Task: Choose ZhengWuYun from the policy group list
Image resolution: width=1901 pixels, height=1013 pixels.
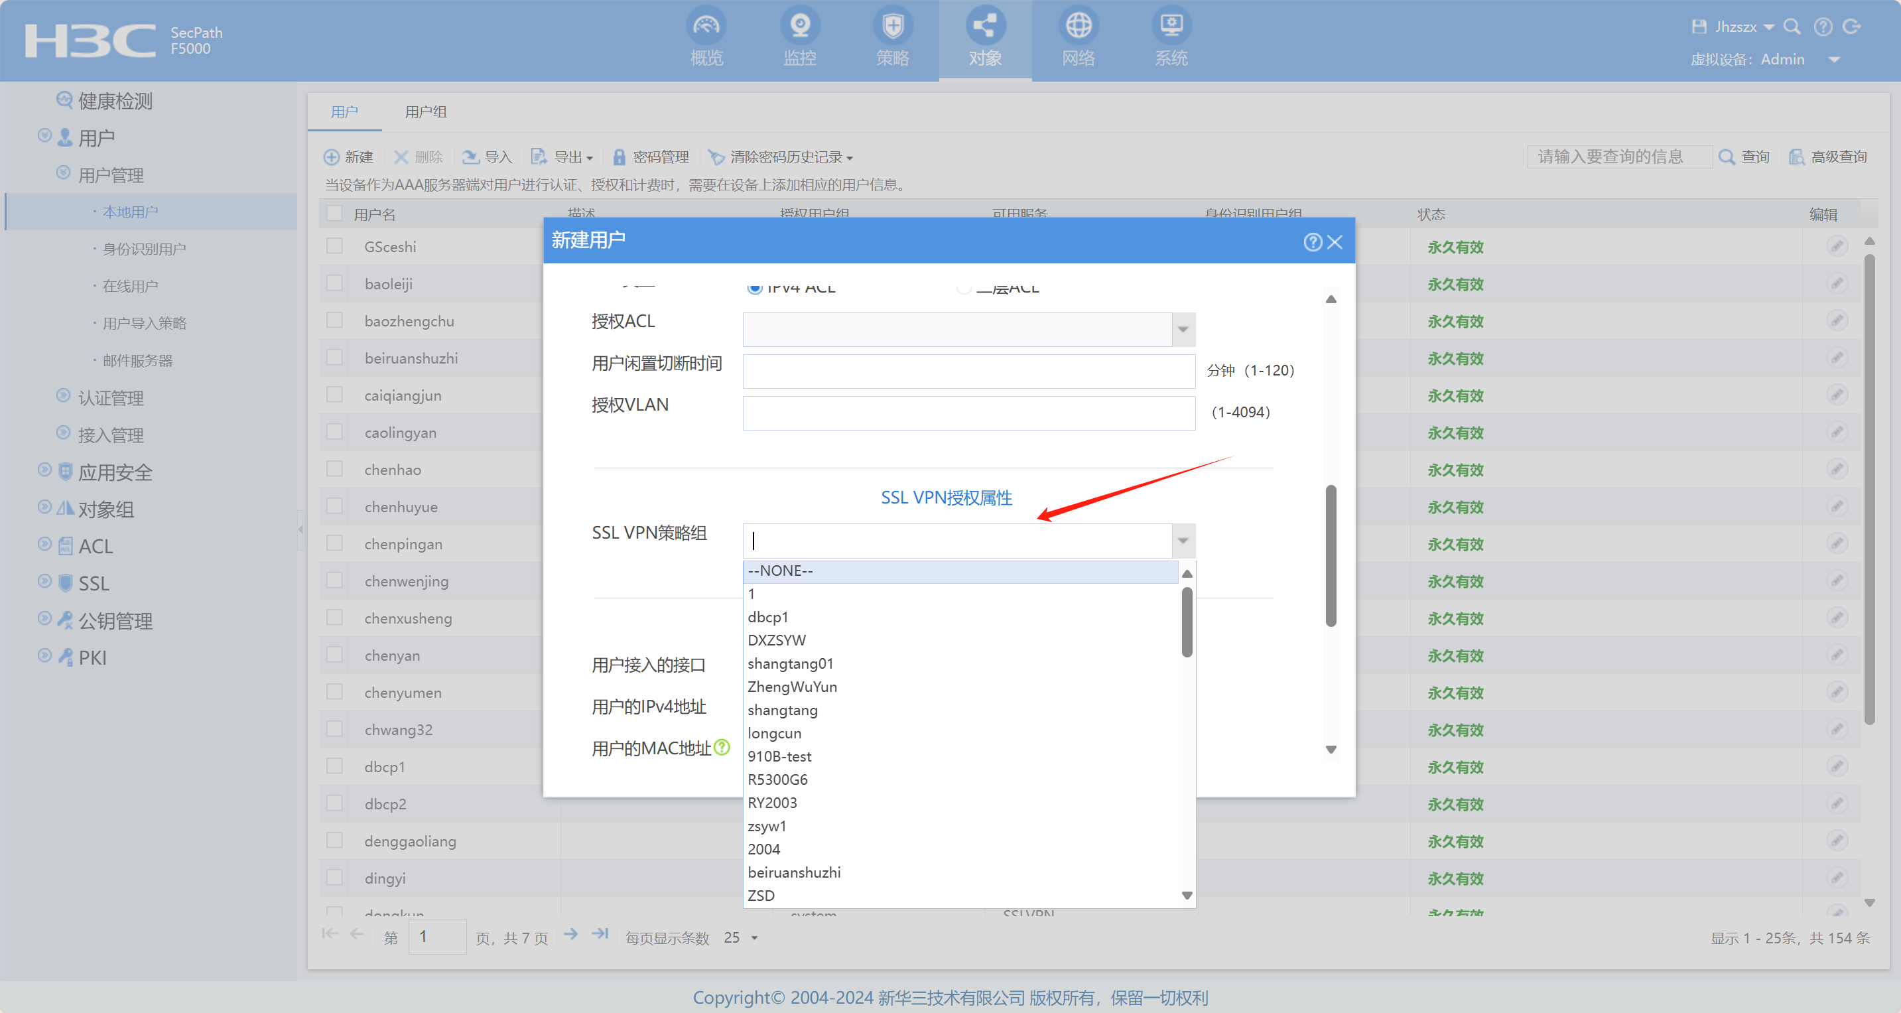Action: (792, 687)
